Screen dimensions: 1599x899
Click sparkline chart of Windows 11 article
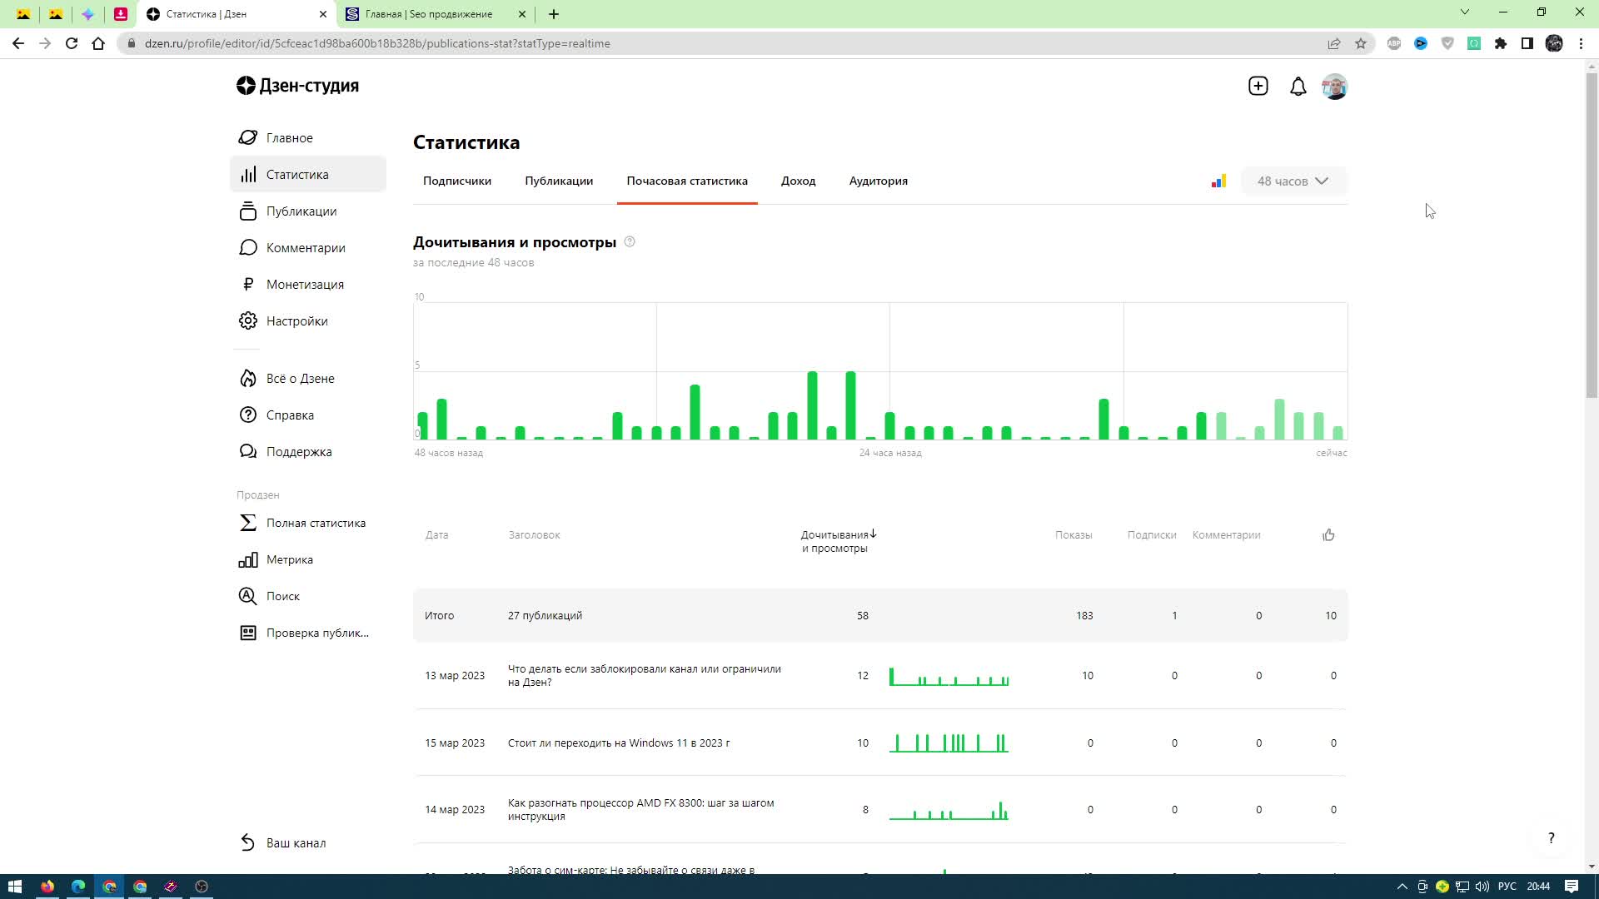[949, 743]
